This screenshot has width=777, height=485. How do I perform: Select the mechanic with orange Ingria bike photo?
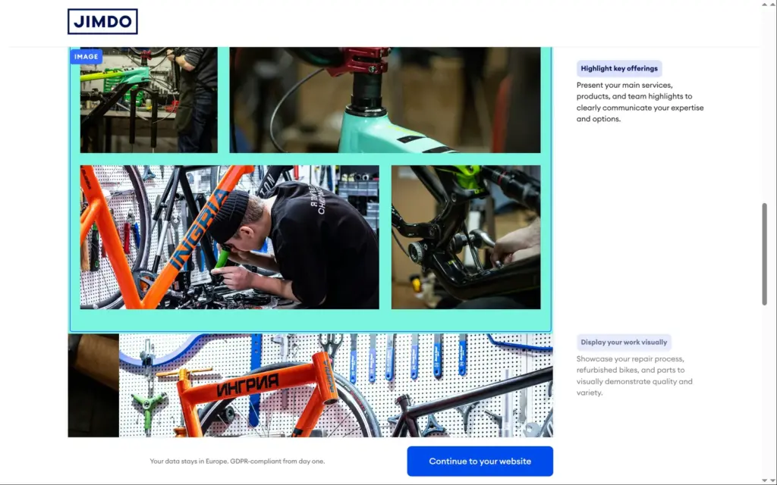pyautogui.click(x=229, y=237)
